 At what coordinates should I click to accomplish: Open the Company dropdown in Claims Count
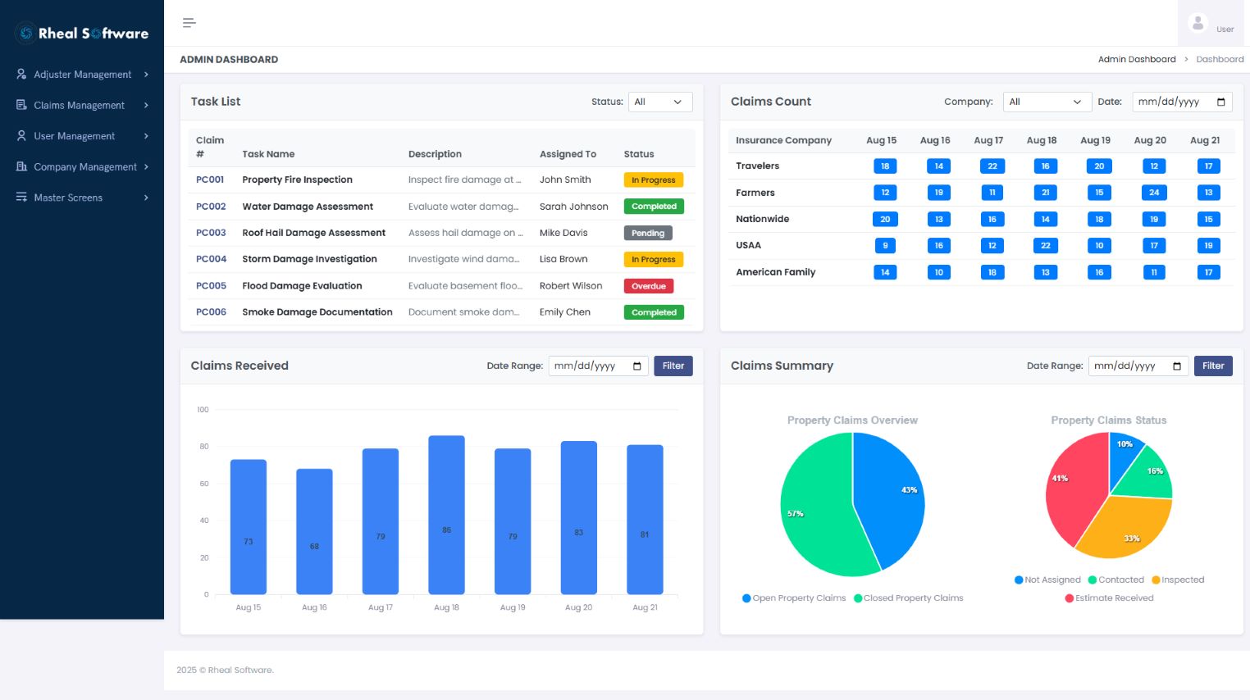pos(1047,102)
